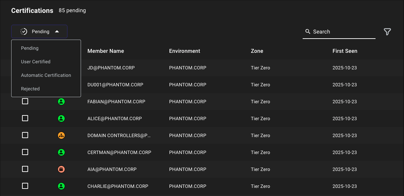The height and width of the screenshot is (196, 404).
Task: Click the green user icon for FABIAN@PHANTOM.CORP
Action: 61,101
